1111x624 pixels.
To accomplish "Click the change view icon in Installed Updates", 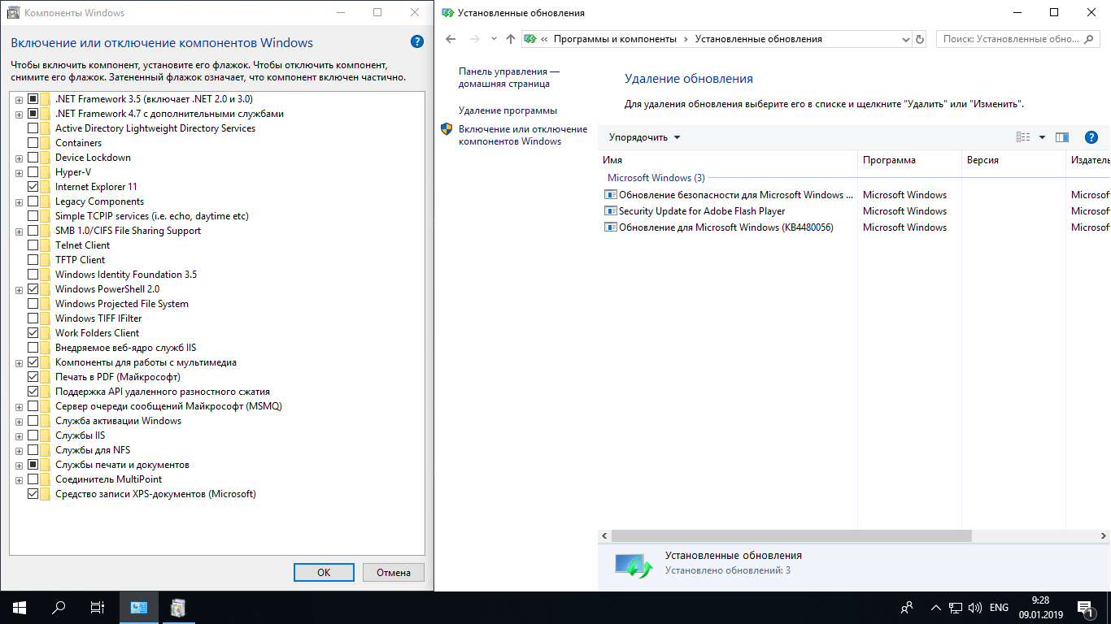I will [x=1024, y=137].
